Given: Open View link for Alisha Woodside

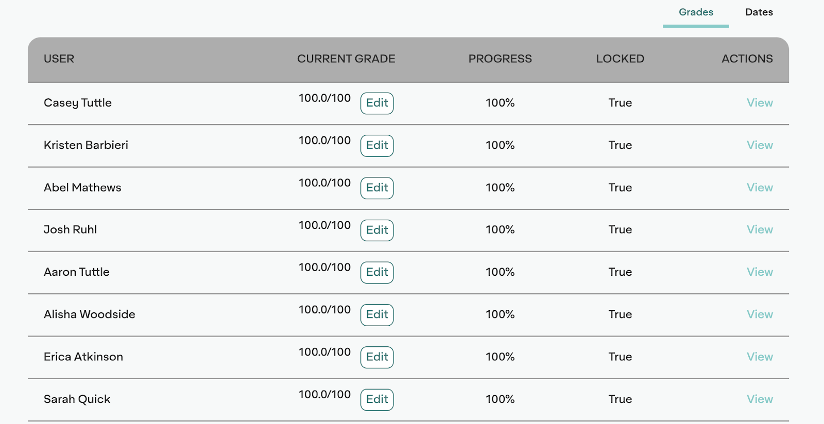Looking at the screenshot, I should 760,314.
